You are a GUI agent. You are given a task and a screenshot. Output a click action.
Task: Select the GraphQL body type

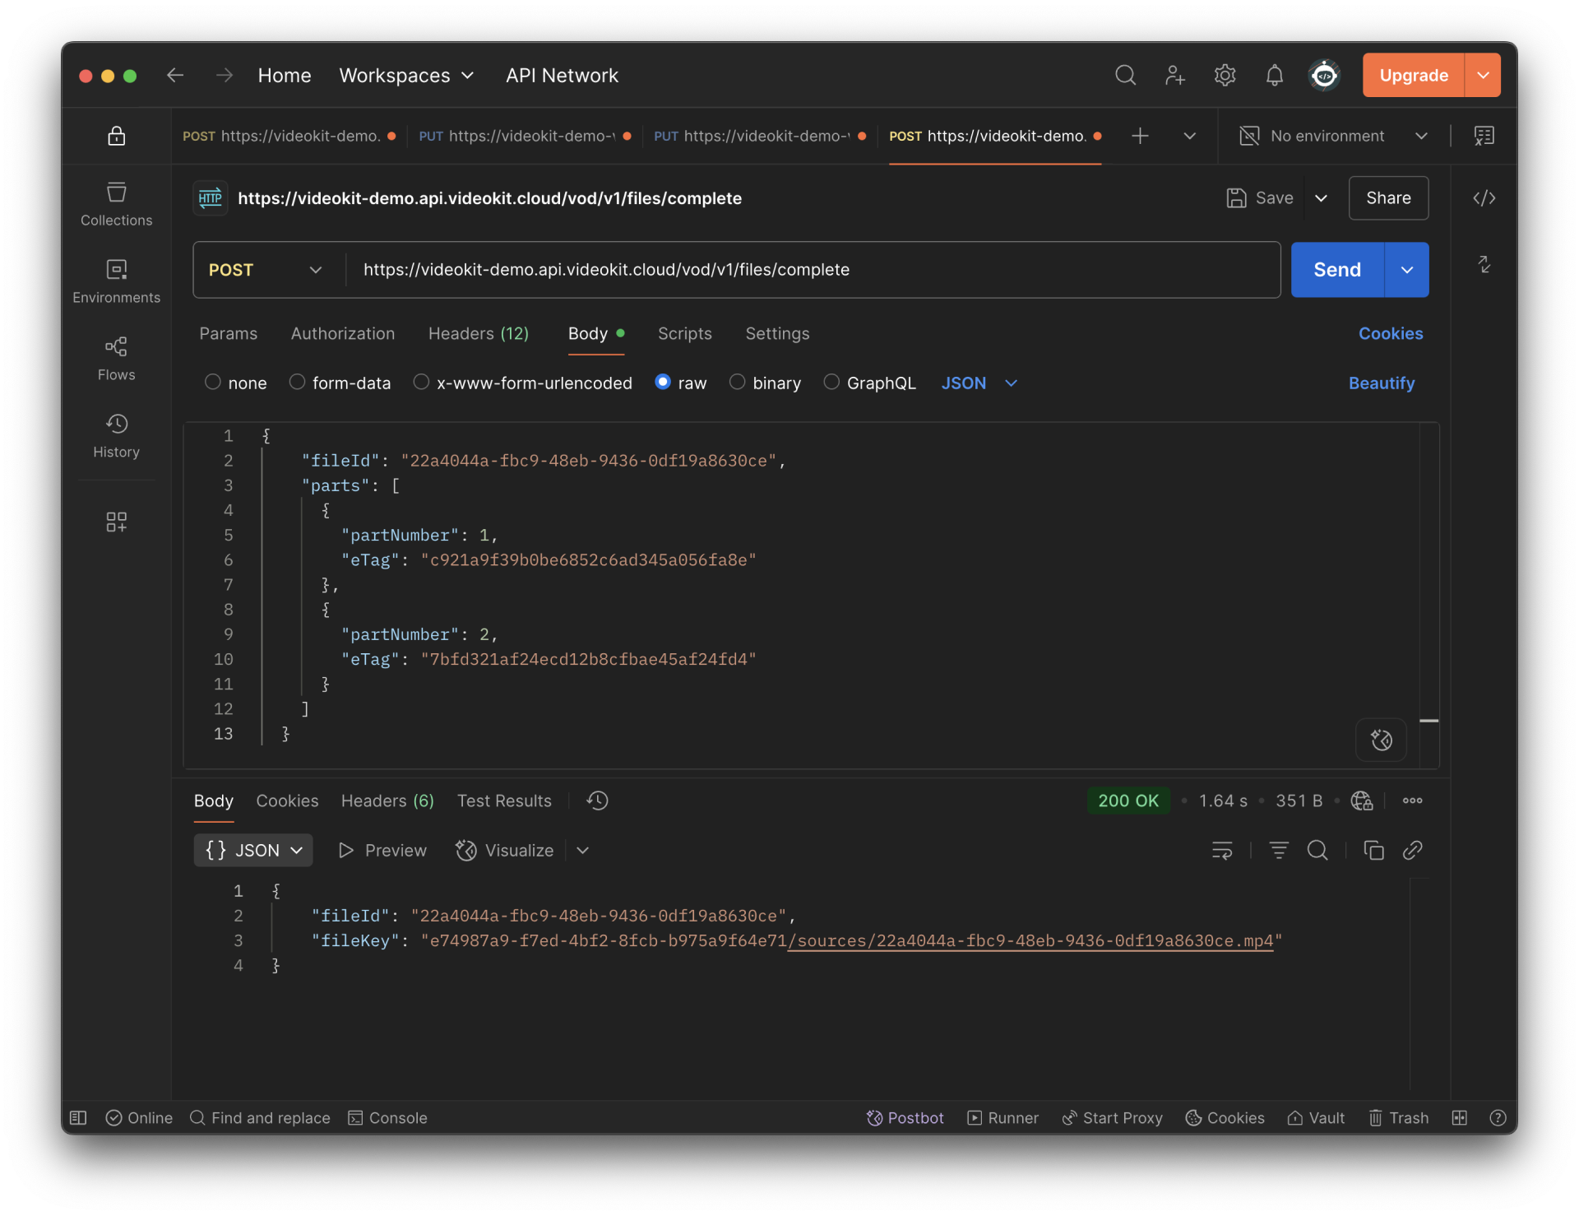pyautogui.click(x=831, y=383)
